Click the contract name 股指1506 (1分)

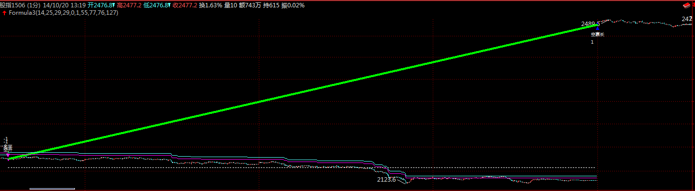20,5
